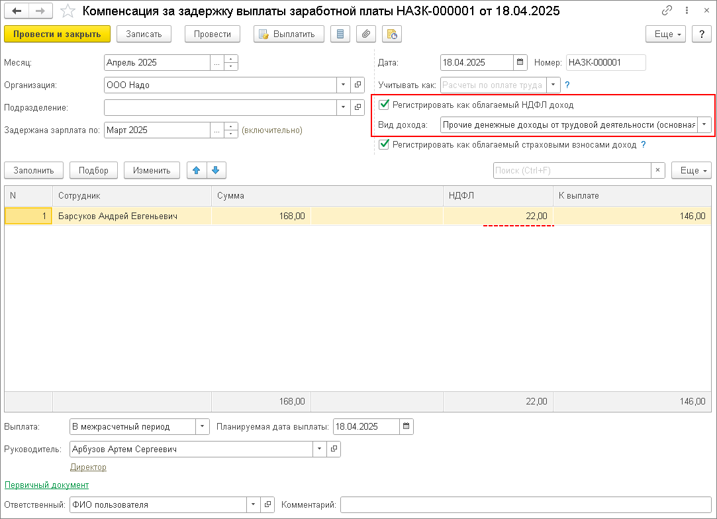Expand the Выплата dropdown
Viewport: 717px width, 519px height.
[202, 426]
